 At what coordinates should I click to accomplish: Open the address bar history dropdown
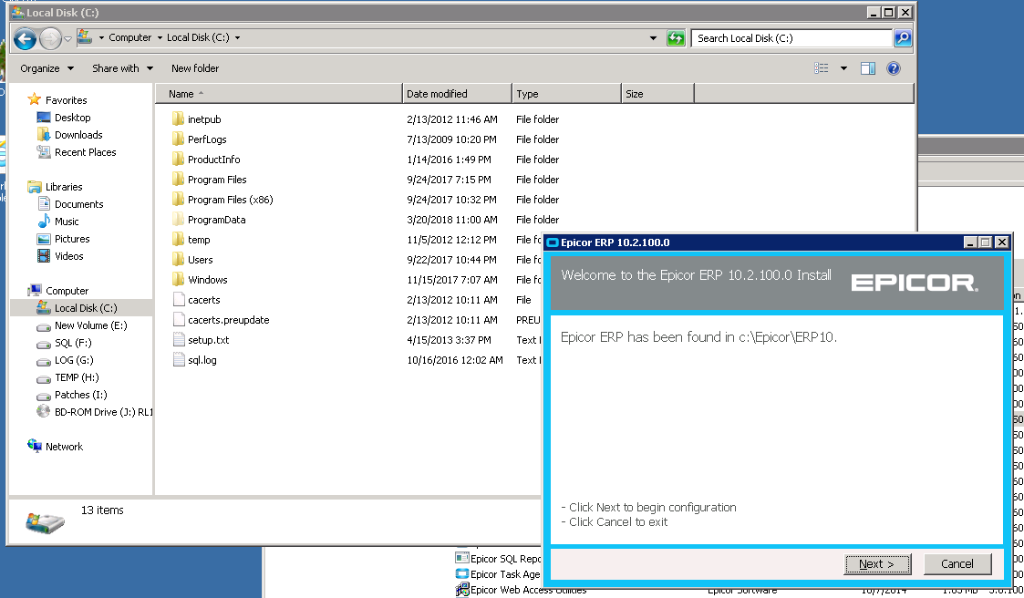[653, 38]
